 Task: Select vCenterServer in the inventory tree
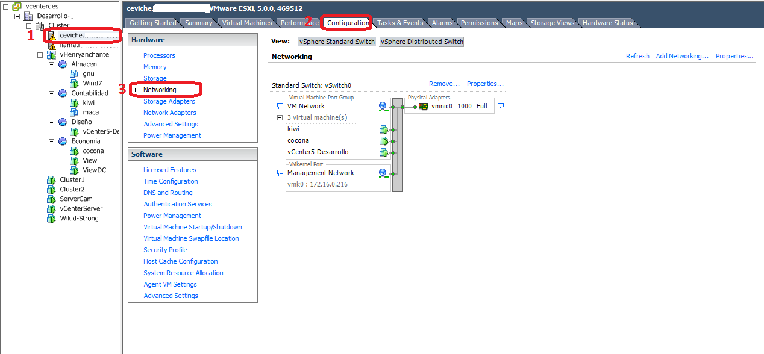tap(81, 208)
